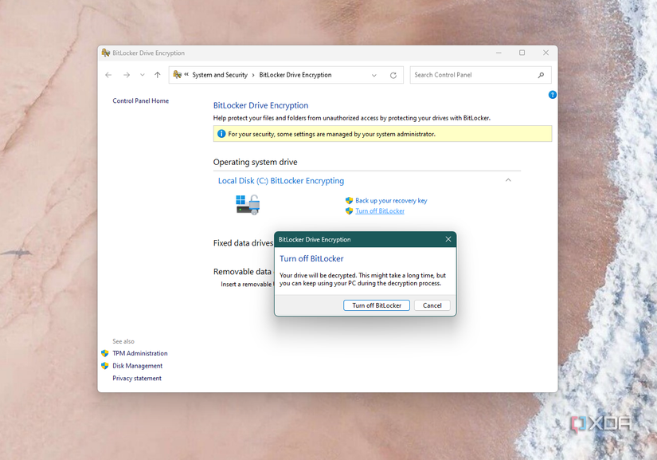Image resolution: width=657 pixels, height=460 pixels.
Task: Click the Search Control Panel field
Action: 480,75
